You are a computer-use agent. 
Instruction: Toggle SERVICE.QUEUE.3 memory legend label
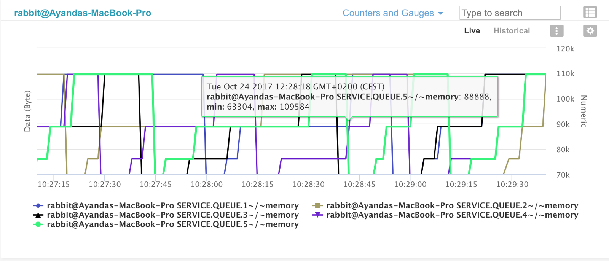click(x=172, y=215)
